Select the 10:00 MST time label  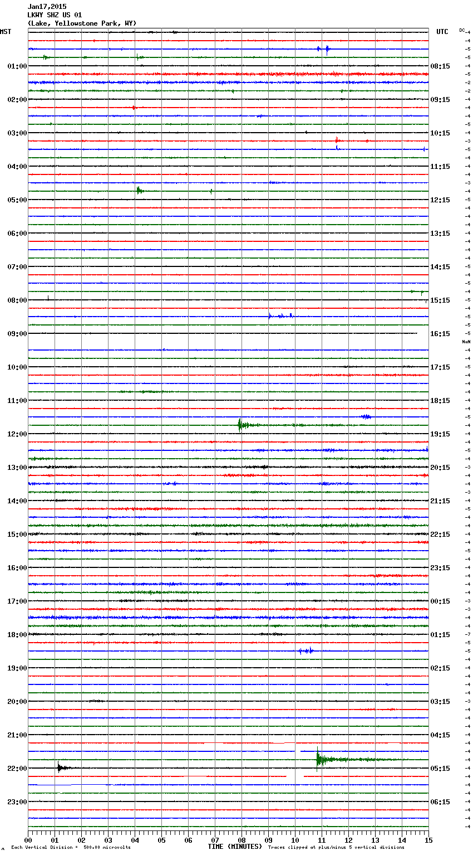coord(17,367)
